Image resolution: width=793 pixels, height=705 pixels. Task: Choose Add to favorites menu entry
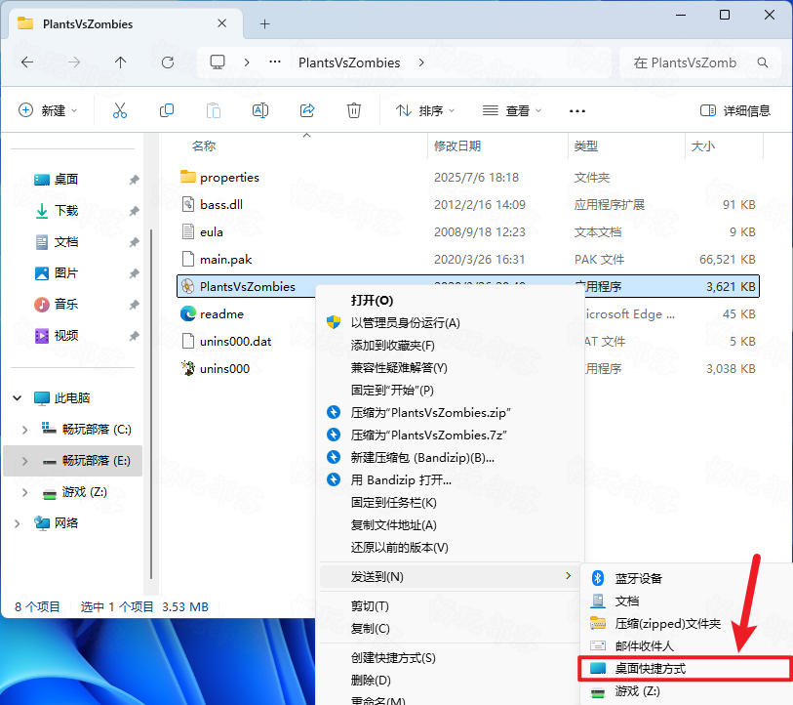point(450,346)
